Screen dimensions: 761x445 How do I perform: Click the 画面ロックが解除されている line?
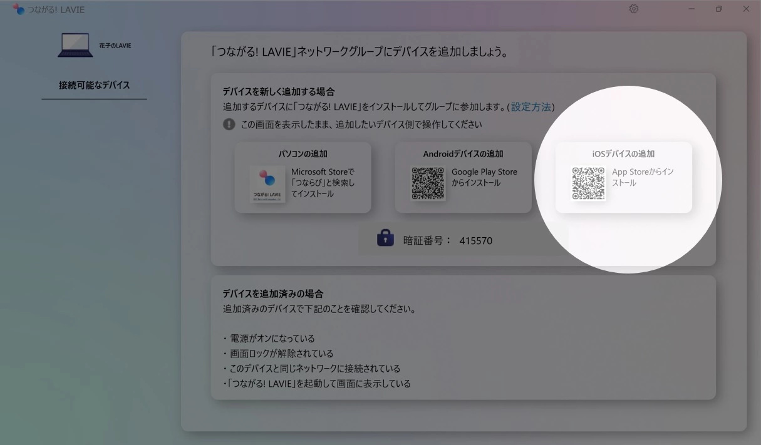pos(278,354)
